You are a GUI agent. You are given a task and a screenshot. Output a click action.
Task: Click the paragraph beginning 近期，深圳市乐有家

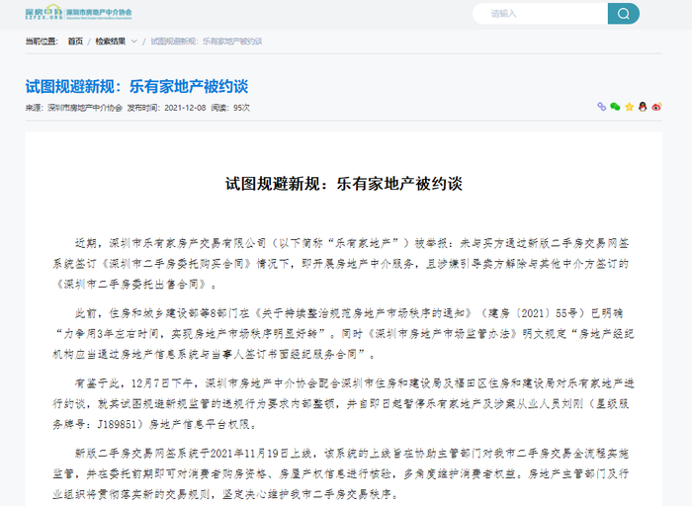(343, 264)
